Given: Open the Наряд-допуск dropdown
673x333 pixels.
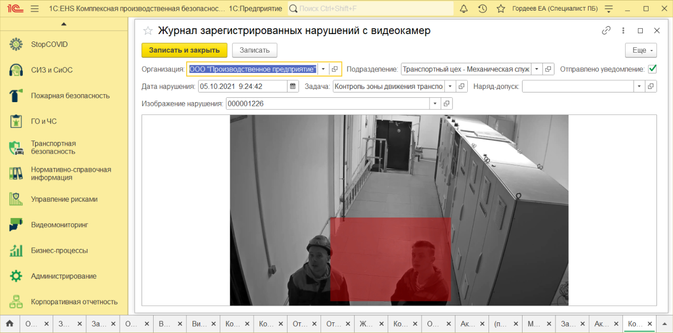Looking at the screenshot, I should pyautogui.click(x=638, y=86).
